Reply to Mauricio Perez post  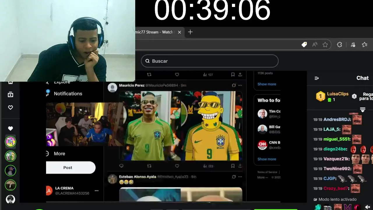[121, 166]
